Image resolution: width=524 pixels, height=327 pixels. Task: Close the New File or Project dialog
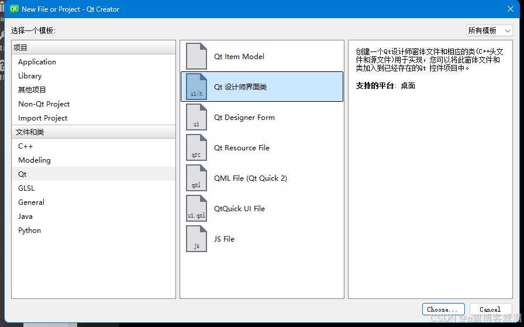[x=511, y=9]
